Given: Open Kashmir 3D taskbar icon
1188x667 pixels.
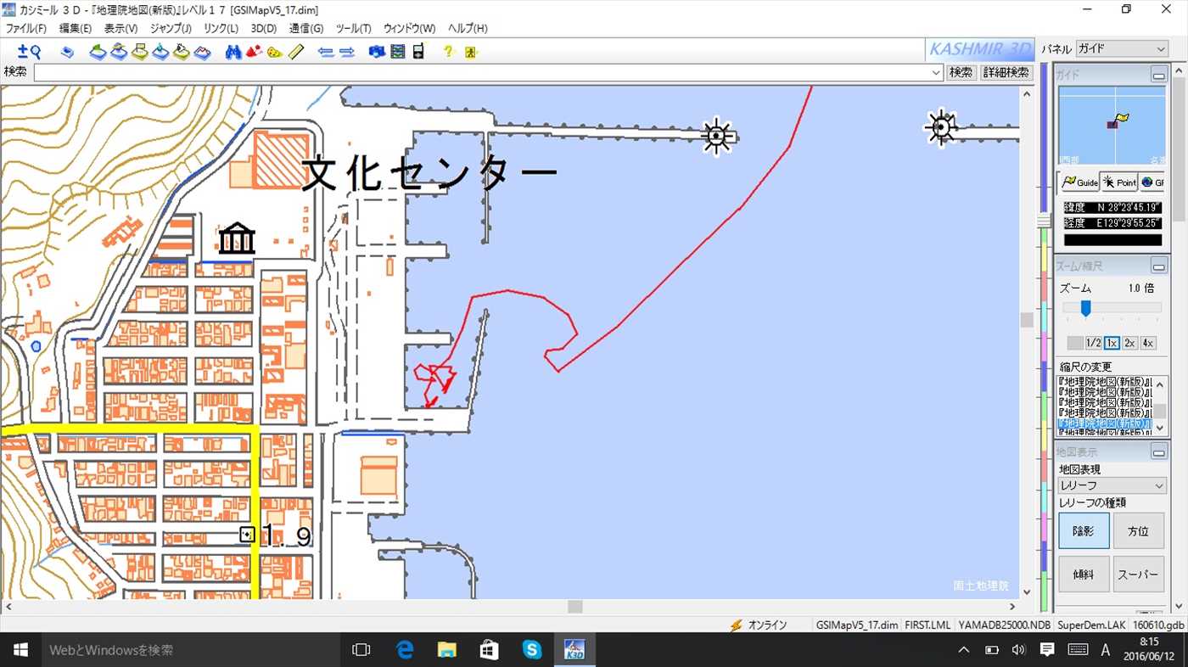Looking at the screenshot, I should [x=574, y=650].
